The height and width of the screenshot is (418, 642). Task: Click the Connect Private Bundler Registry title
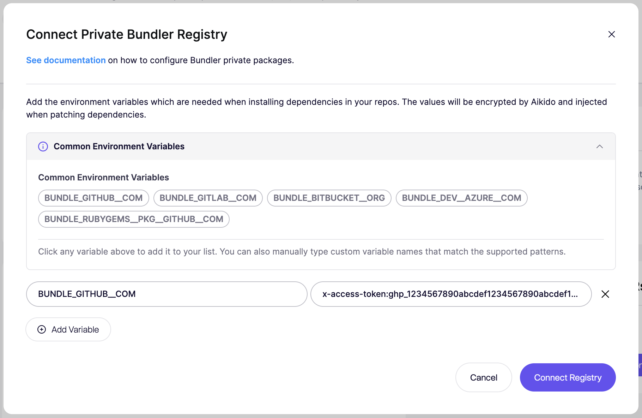(127, 35)
